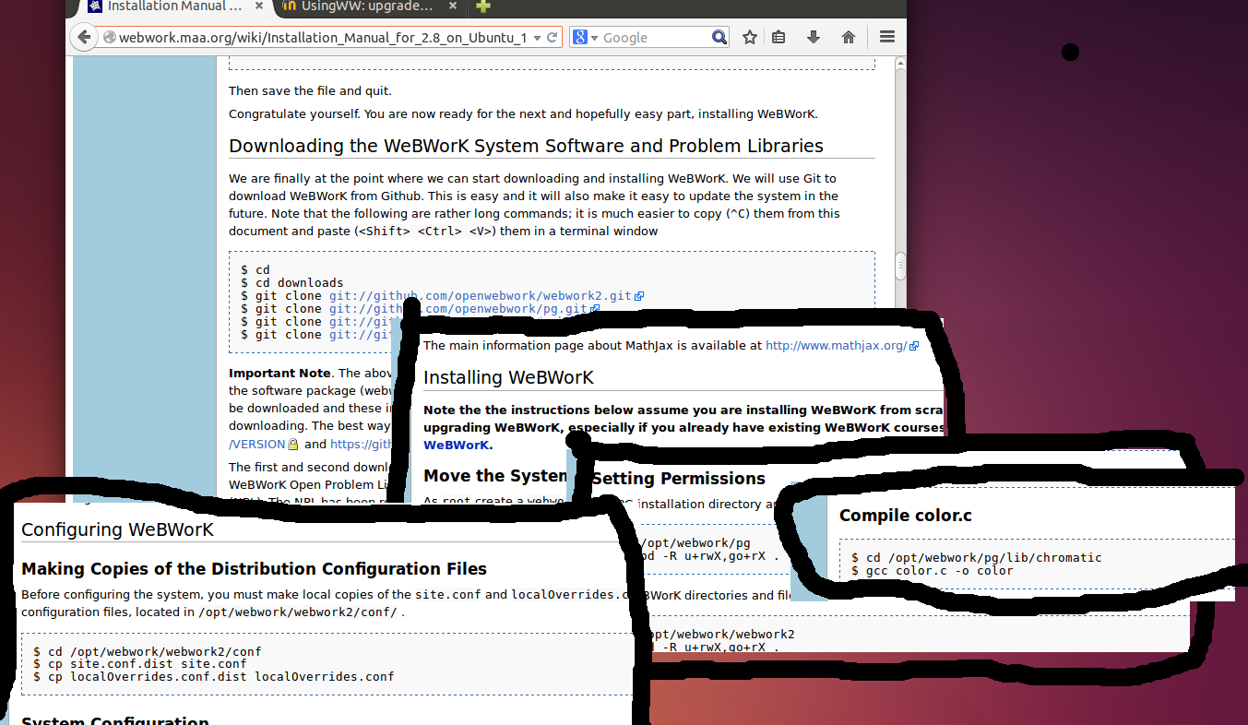Follow the http://www.mathjax.org/ link
Image resolution: width=1248 pixels, height=725 pixels.
pos(842,346)
